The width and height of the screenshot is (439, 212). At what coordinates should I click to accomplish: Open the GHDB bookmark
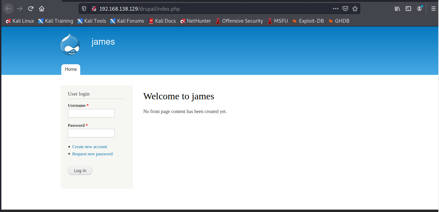339,21
